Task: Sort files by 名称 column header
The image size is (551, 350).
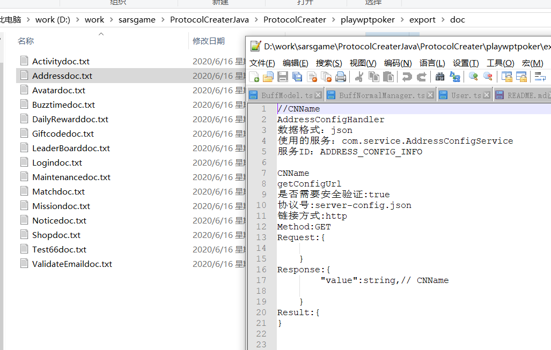Action: click(x=26, y=41)
